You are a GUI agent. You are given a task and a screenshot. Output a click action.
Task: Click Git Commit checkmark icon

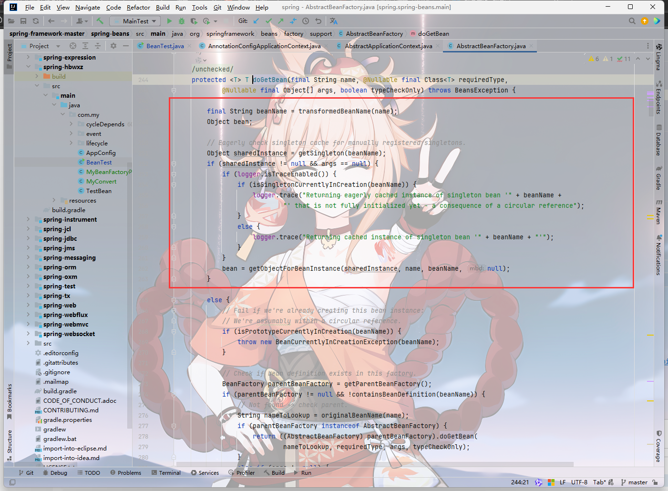(x=268, y=21)
